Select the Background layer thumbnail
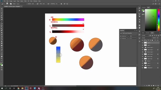 145,68
